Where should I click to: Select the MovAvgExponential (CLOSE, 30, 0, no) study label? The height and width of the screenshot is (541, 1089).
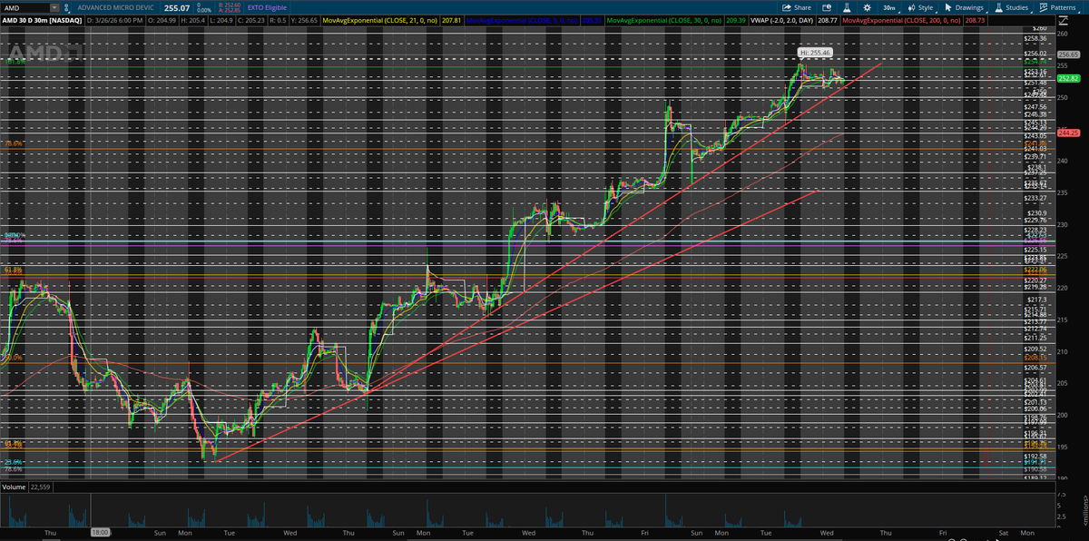click(x=663, y=21)
